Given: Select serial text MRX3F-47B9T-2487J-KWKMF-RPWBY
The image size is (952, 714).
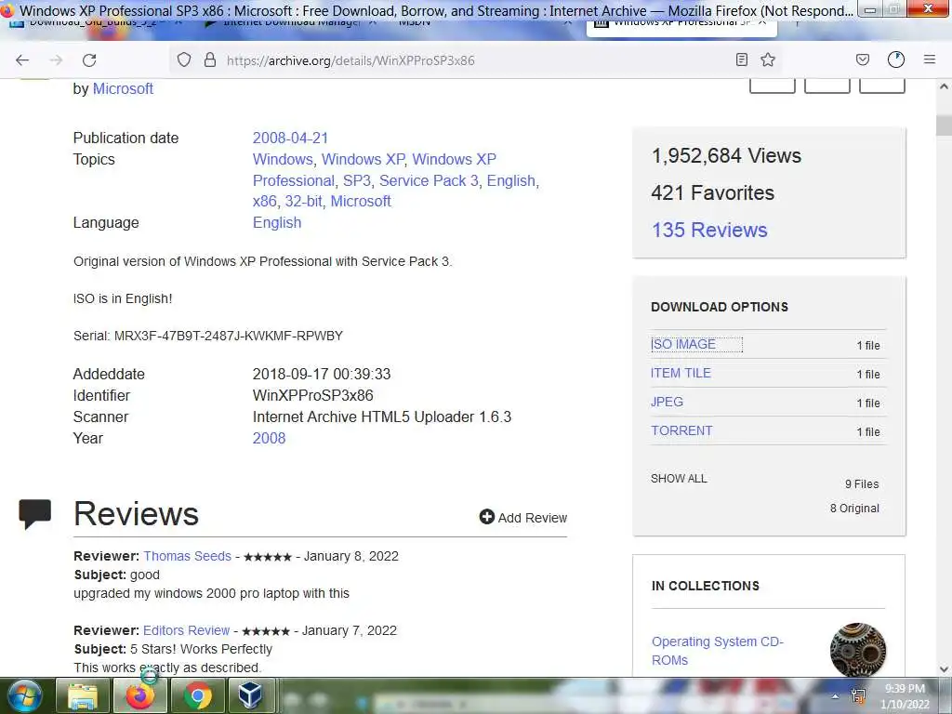Looking at the screenshot, I should (229, 336).
